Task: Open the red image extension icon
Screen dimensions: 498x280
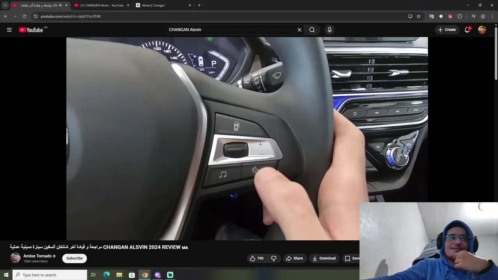Action: (x=450, y=16)
